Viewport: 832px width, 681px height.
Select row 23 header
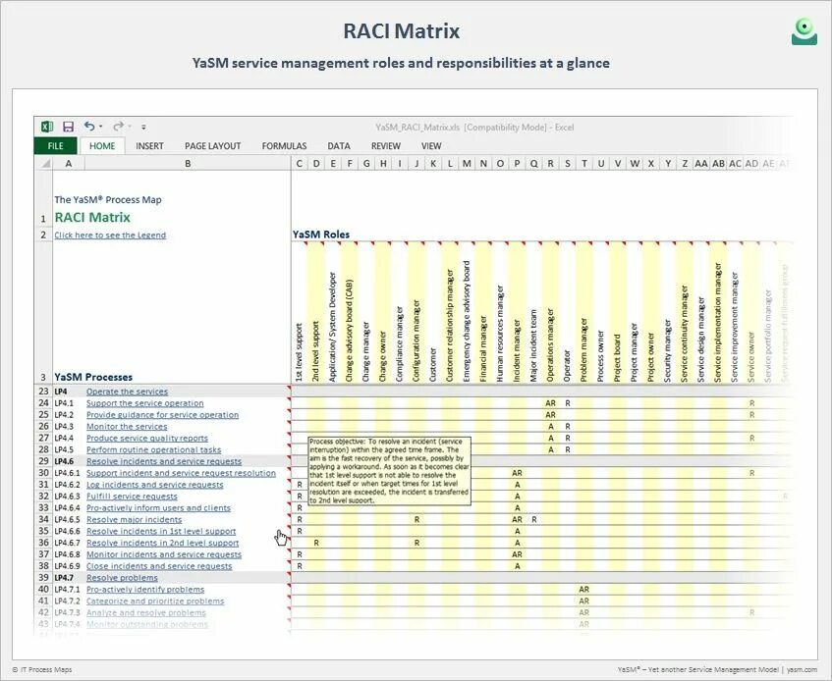pos(43,392)
